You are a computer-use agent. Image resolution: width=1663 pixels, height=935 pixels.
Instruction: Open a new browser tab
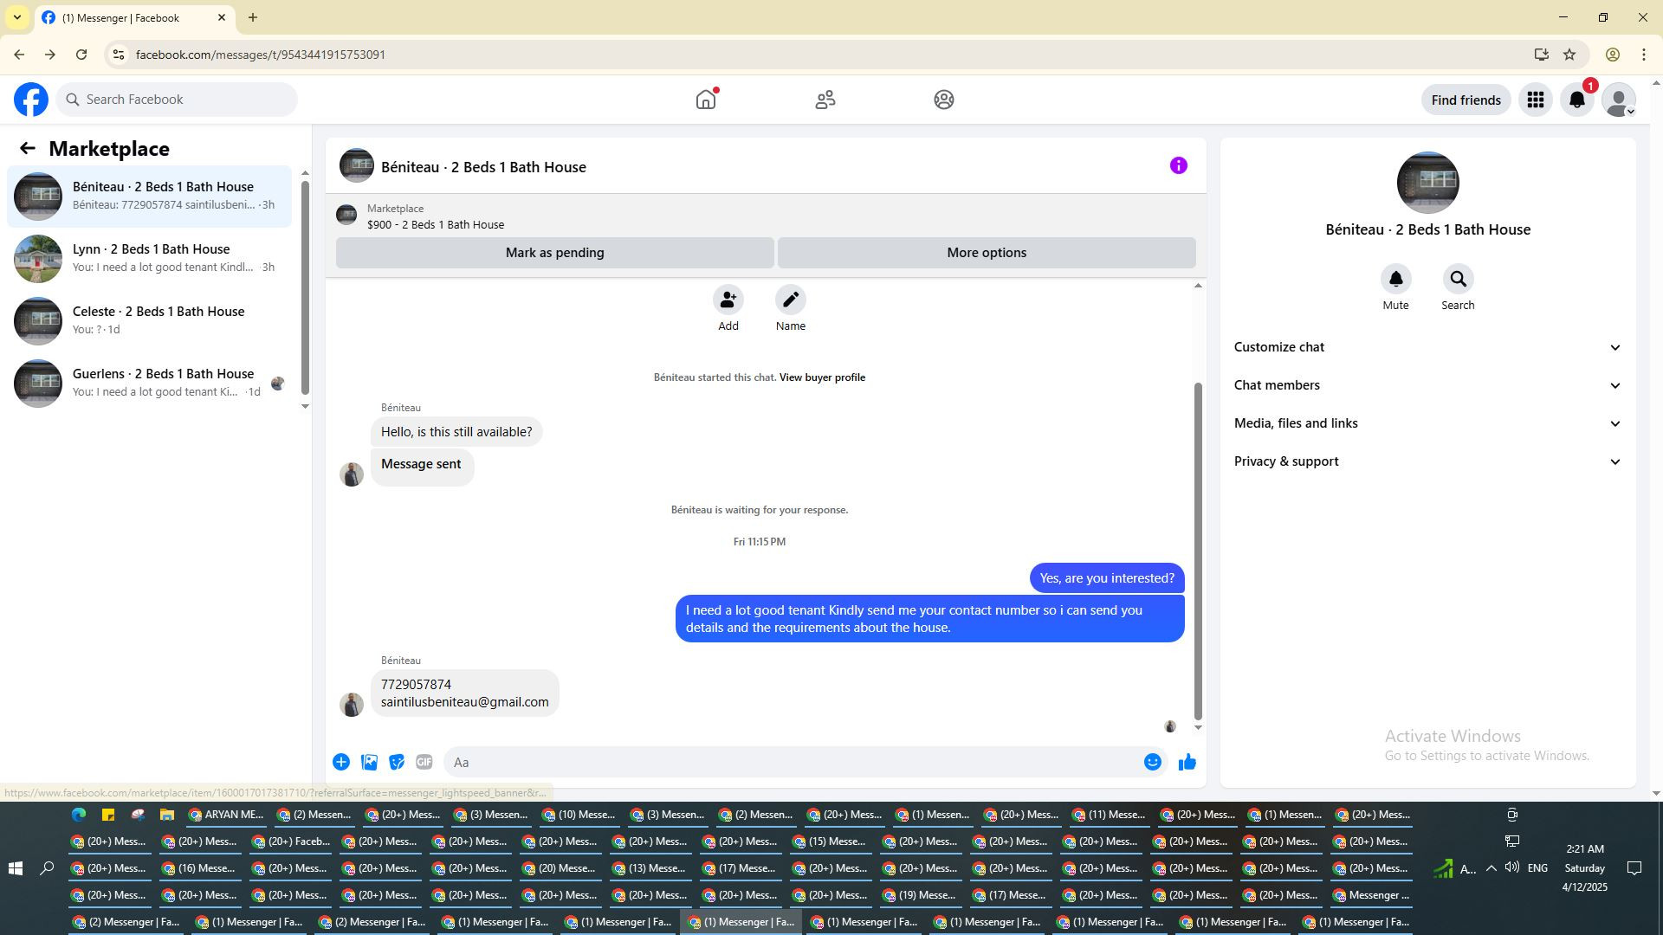pos(253,17)
